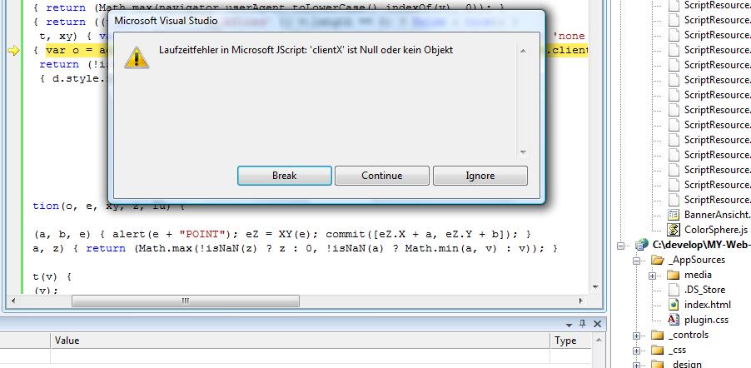The width and height of the screenshot is (751, 368).
Task: Open the bottom panel window position dropdown
Action: coord(568,323)
